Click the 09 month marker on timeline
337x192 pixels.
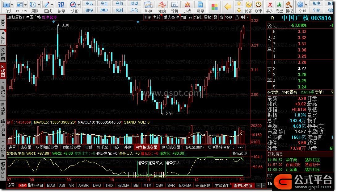(x=69, y=180)
